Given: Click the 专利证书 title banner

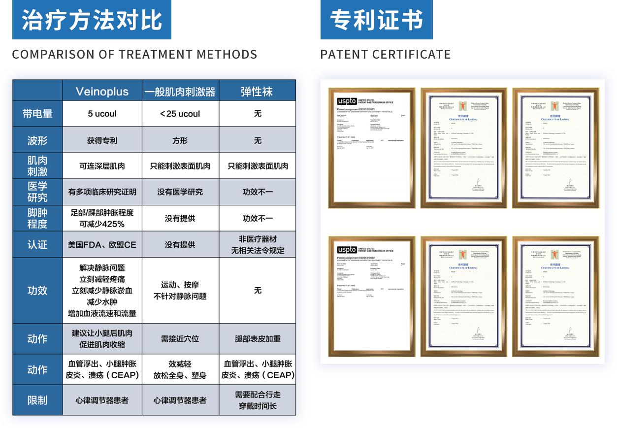Looking at the screenshot, I should click(x=377, y=20).
